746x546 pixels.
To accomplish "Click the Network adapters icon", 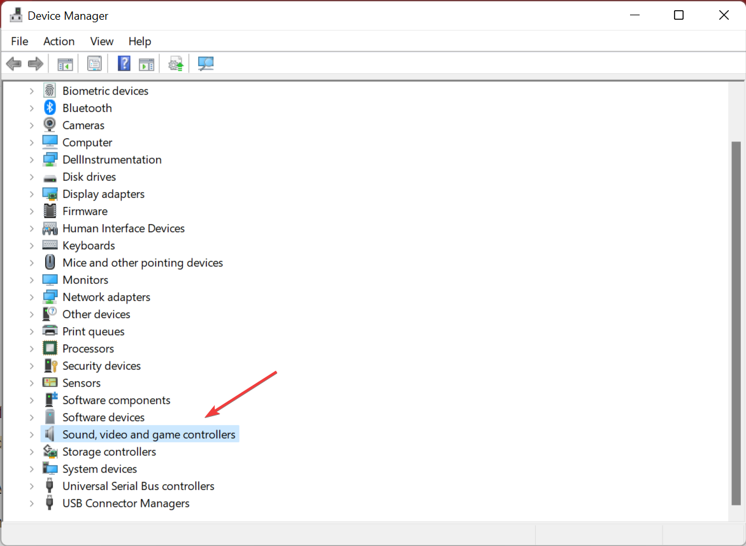I will [50, 297].
